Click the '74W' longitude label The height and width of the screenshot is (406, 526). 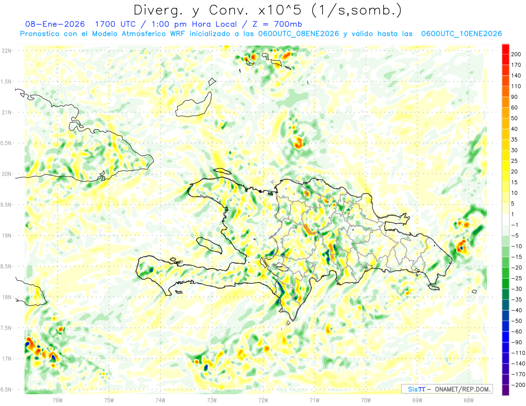click(x=160, y=400)
